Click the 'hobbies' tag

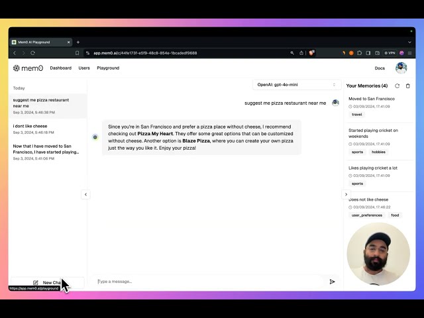tap(378, 152)
